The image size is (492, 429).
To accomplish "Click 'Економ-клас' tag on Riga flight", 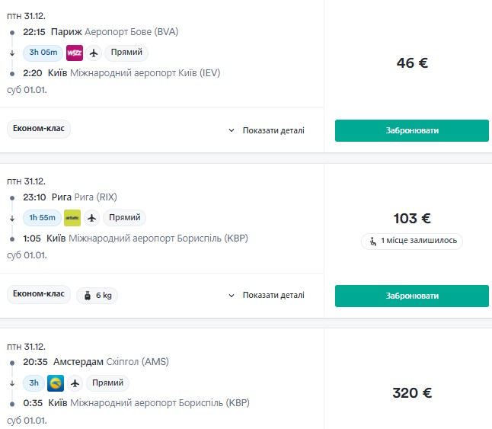I will click(39, 294).
